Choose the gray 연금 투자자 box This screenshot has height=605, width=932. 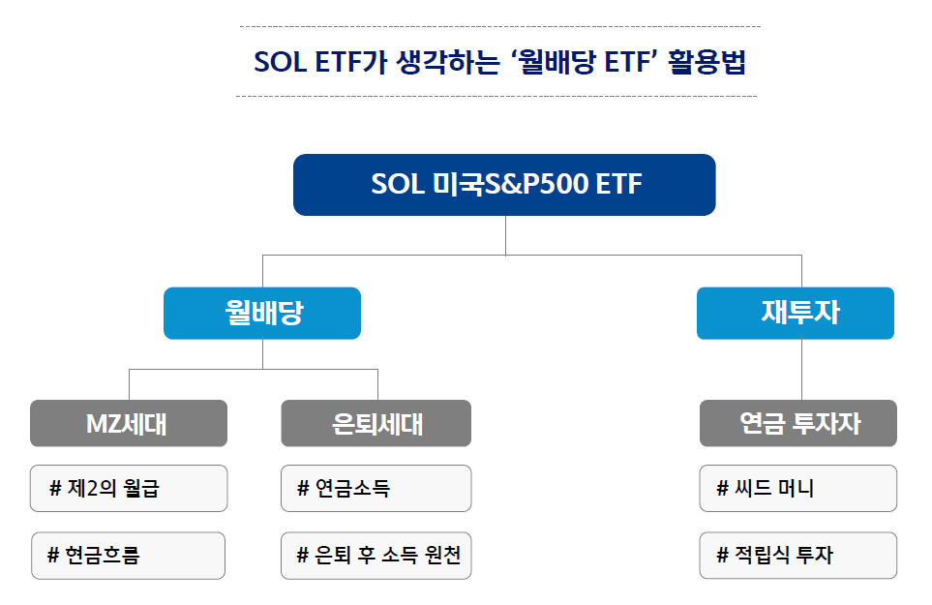tap(798, 423)
